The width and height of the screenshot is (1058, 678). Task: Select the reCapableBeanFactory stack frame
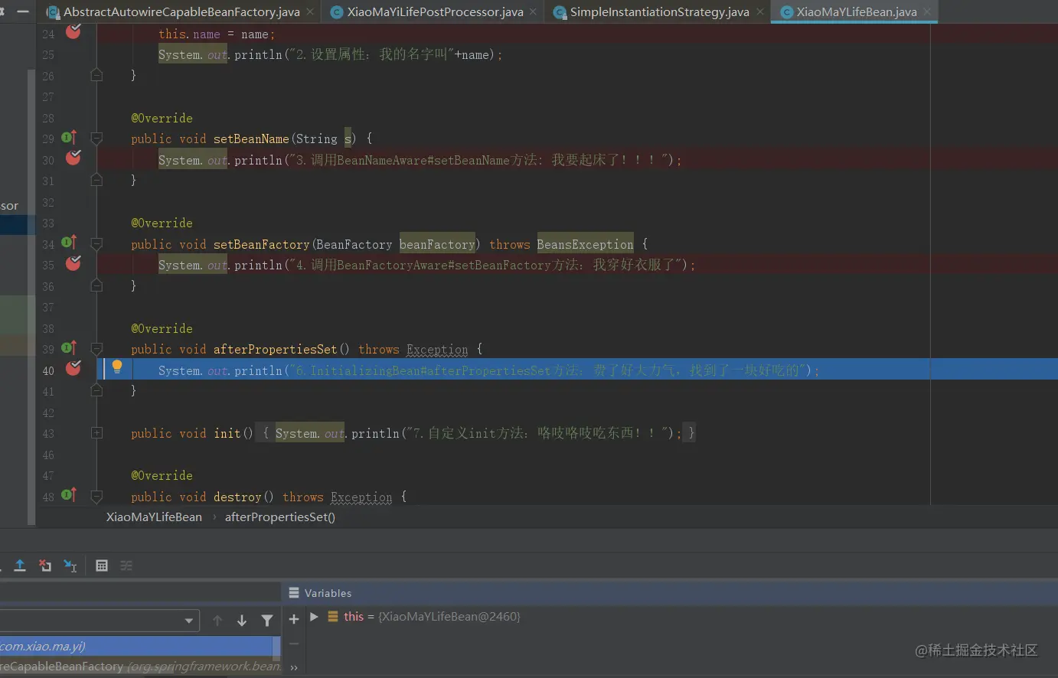tap(136, 667)
